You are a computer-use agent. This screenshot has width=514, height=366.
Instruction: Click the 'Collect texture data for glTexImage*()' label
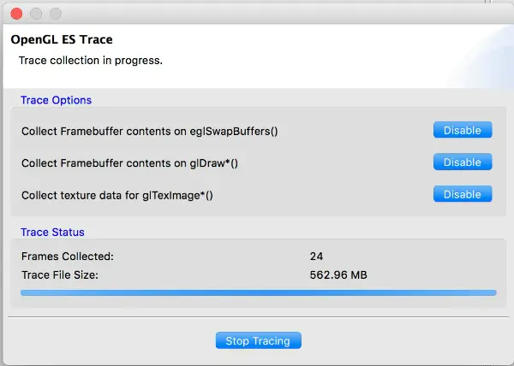tap(117, 195)
